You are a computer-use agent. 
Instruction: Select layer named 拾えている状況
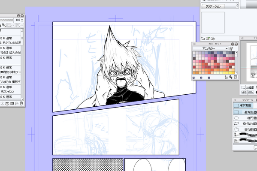coord(10,41)
